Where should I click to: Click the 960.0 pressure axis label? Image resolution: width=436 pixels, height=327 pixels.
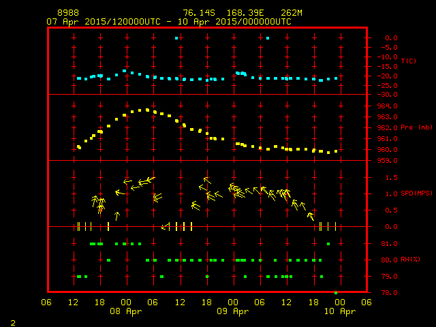coord(388,150)
